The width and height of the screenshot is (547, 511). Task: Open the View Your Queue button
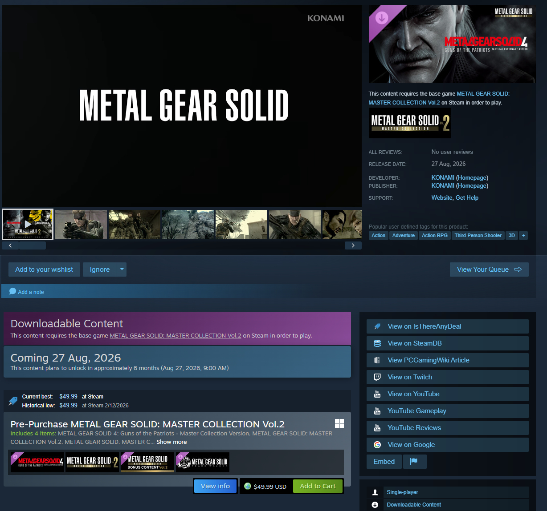(x=489, y=270)
